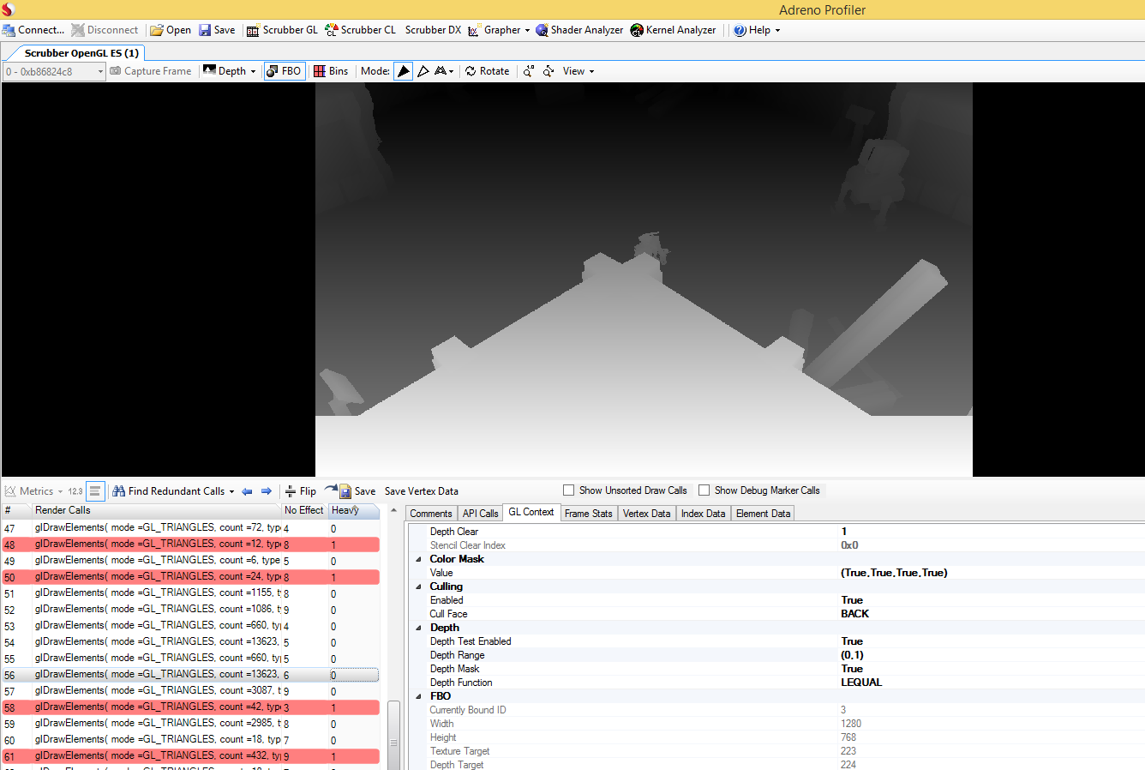Flip the rendered image
The image size is (1145, 770).
coord(301,491)
